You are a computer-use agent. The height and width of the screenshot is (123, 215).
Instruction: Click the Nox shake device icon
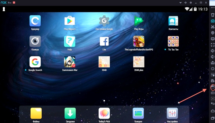point(213,15)
